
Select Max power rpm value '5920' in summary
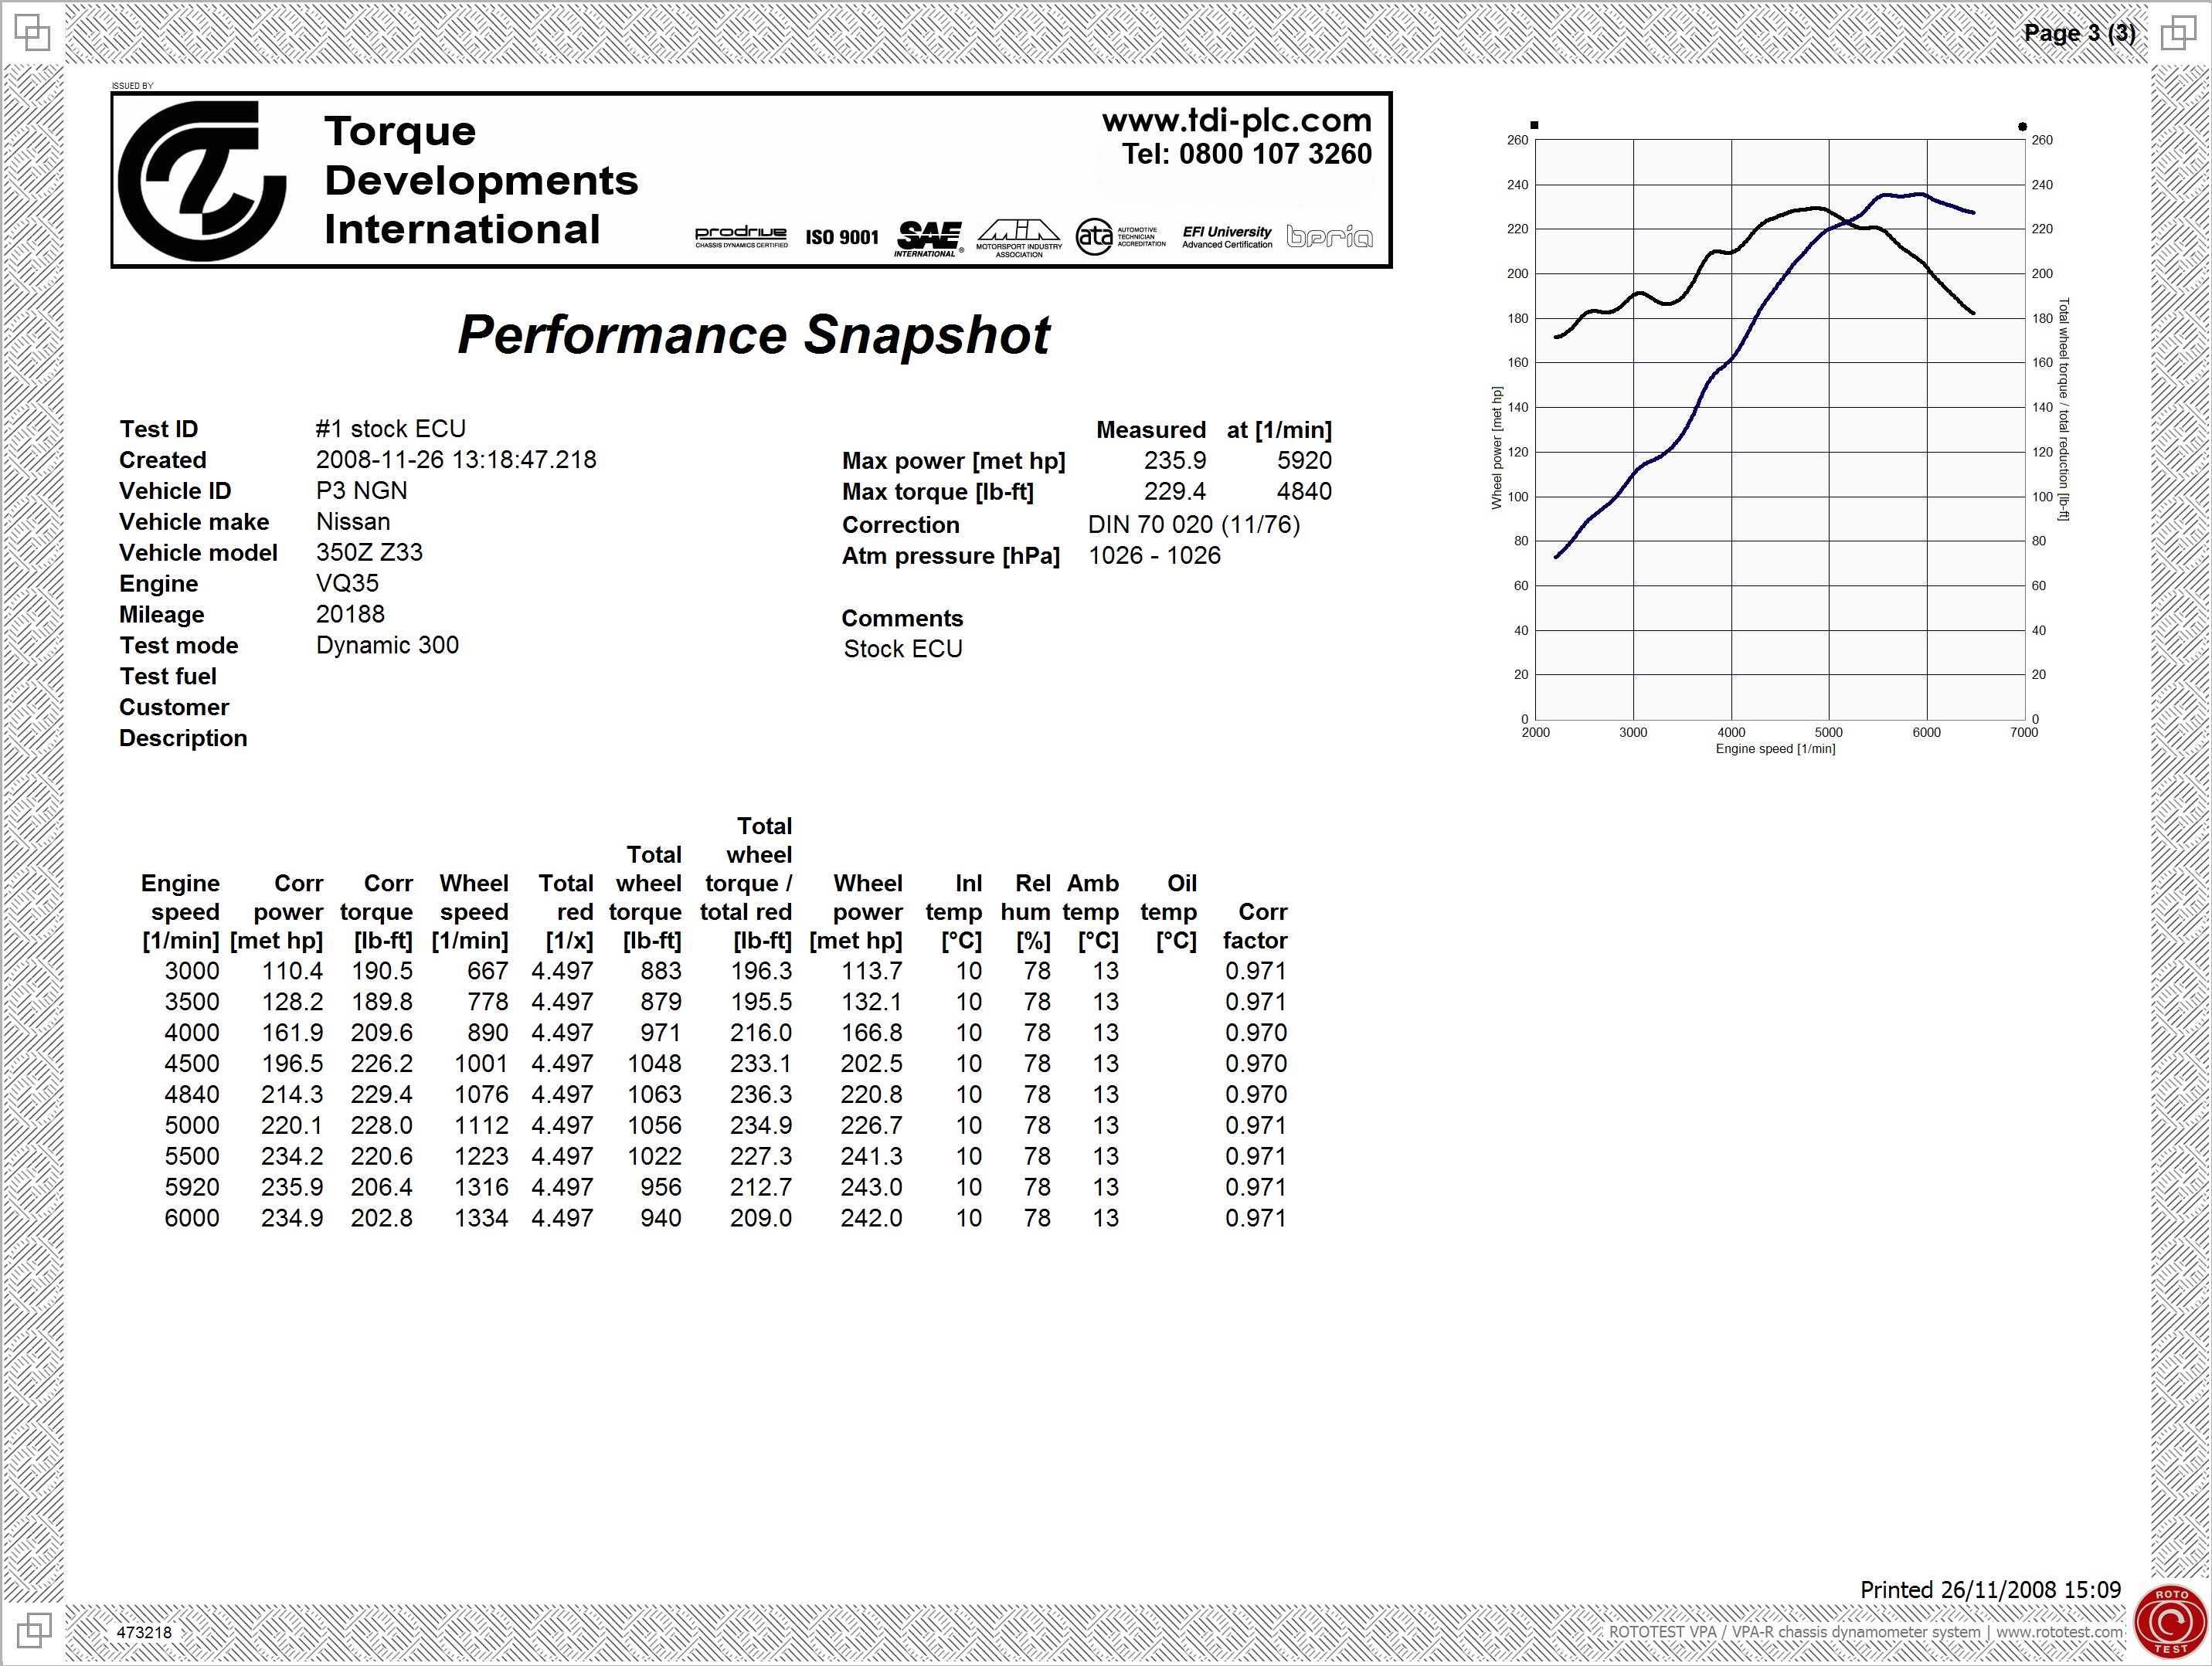tap(1304, 461)
